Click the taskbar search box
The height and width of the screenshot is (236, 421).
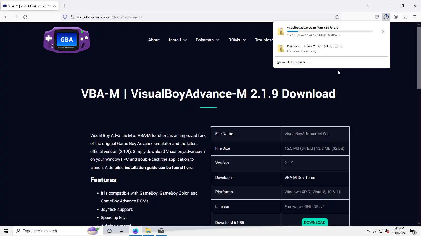coord(58,231)
